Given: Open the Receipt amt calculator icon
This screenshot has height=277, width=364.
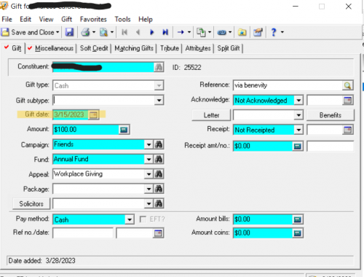Looking at the screenshot, I should (x=297, y=146).
